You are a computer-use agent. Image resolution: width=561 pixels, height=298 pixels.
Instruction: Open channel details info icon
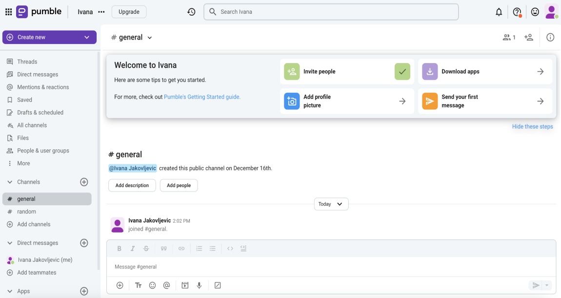pos(550,37)
